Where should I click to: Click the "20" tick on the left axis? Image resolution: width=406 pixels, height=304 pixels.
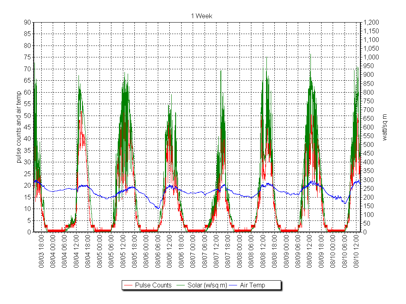click(27, 185)
